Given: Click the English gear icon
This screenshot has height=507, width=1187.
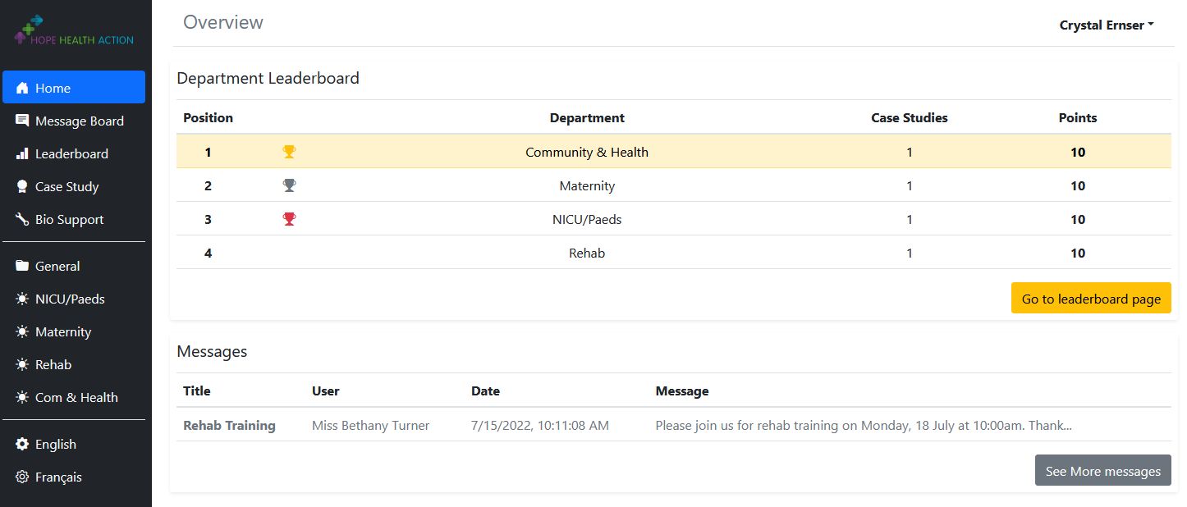Looking at the screenshot, I should point(22,444).
